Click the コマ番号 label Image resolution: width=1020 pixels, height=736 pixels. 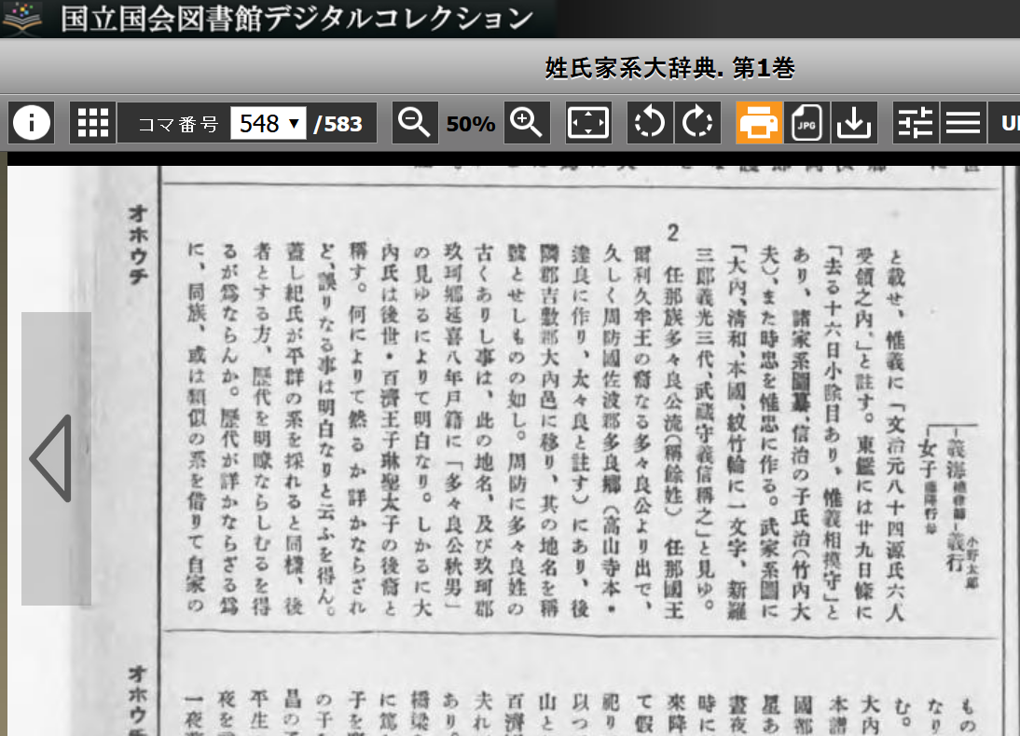click(x=177, y=124)
